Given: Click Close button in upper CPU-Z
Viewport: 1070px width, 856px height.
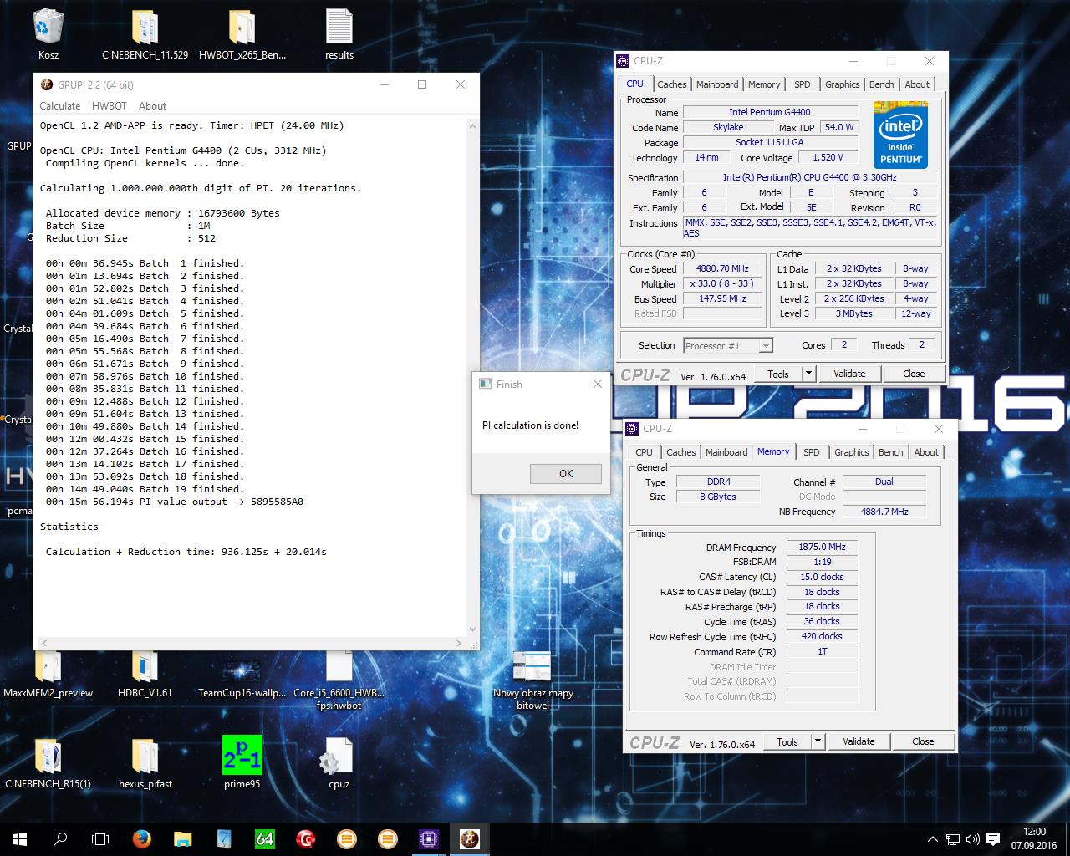Looking at the screenshot, I should click(914, 374).
